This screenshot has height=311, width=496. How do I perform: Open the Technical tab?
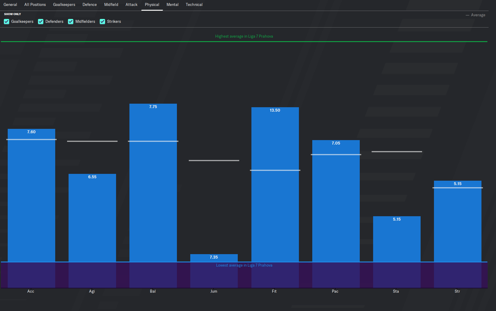(x=194, y=5)
